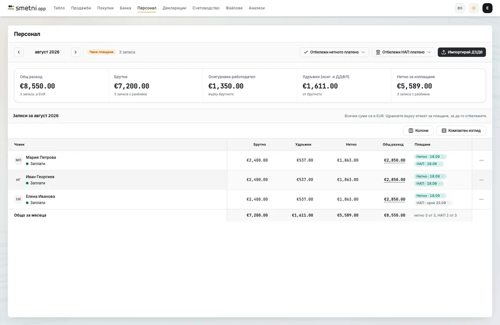Open row actions for Елена Иванова
The image size is (500, 325).
pos(481,199)
